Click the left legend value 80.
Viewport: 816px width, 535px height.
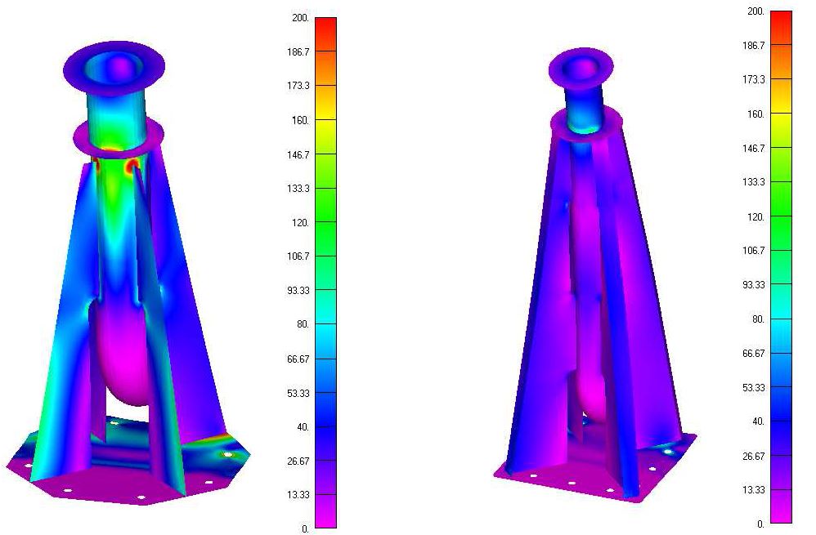pyautogui.click(x=303, y=324)
